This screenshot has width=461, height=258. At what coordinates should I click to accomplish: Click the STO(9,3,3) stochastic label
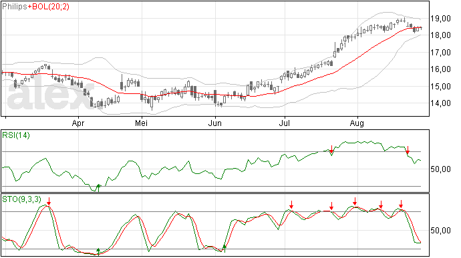(21, 199)
